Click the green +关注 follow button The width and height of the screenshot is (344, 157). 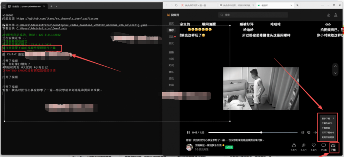229,147
